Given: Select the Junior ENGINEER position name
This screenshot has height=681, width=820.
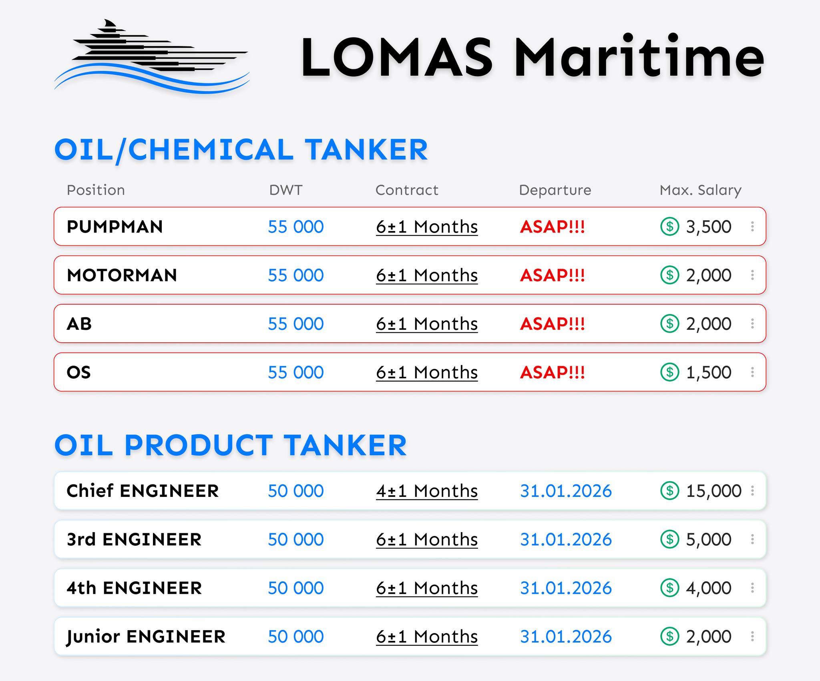Looking at the screenshot, I should coord(146,637).
